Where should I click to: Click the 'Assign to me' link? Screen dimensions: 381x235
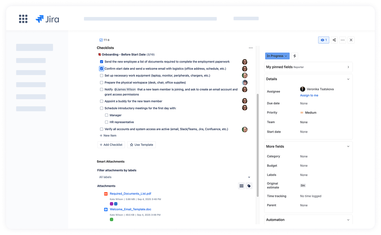[309, 96]
